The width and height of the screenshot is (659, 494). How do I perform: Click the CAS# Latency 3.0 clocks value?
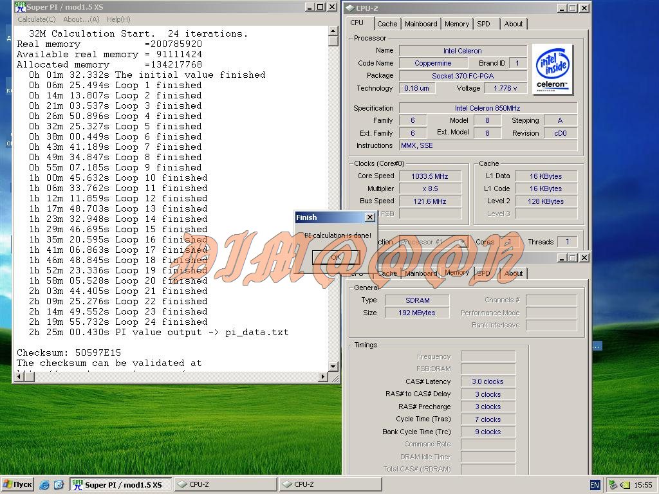click(x=488, y=381)
